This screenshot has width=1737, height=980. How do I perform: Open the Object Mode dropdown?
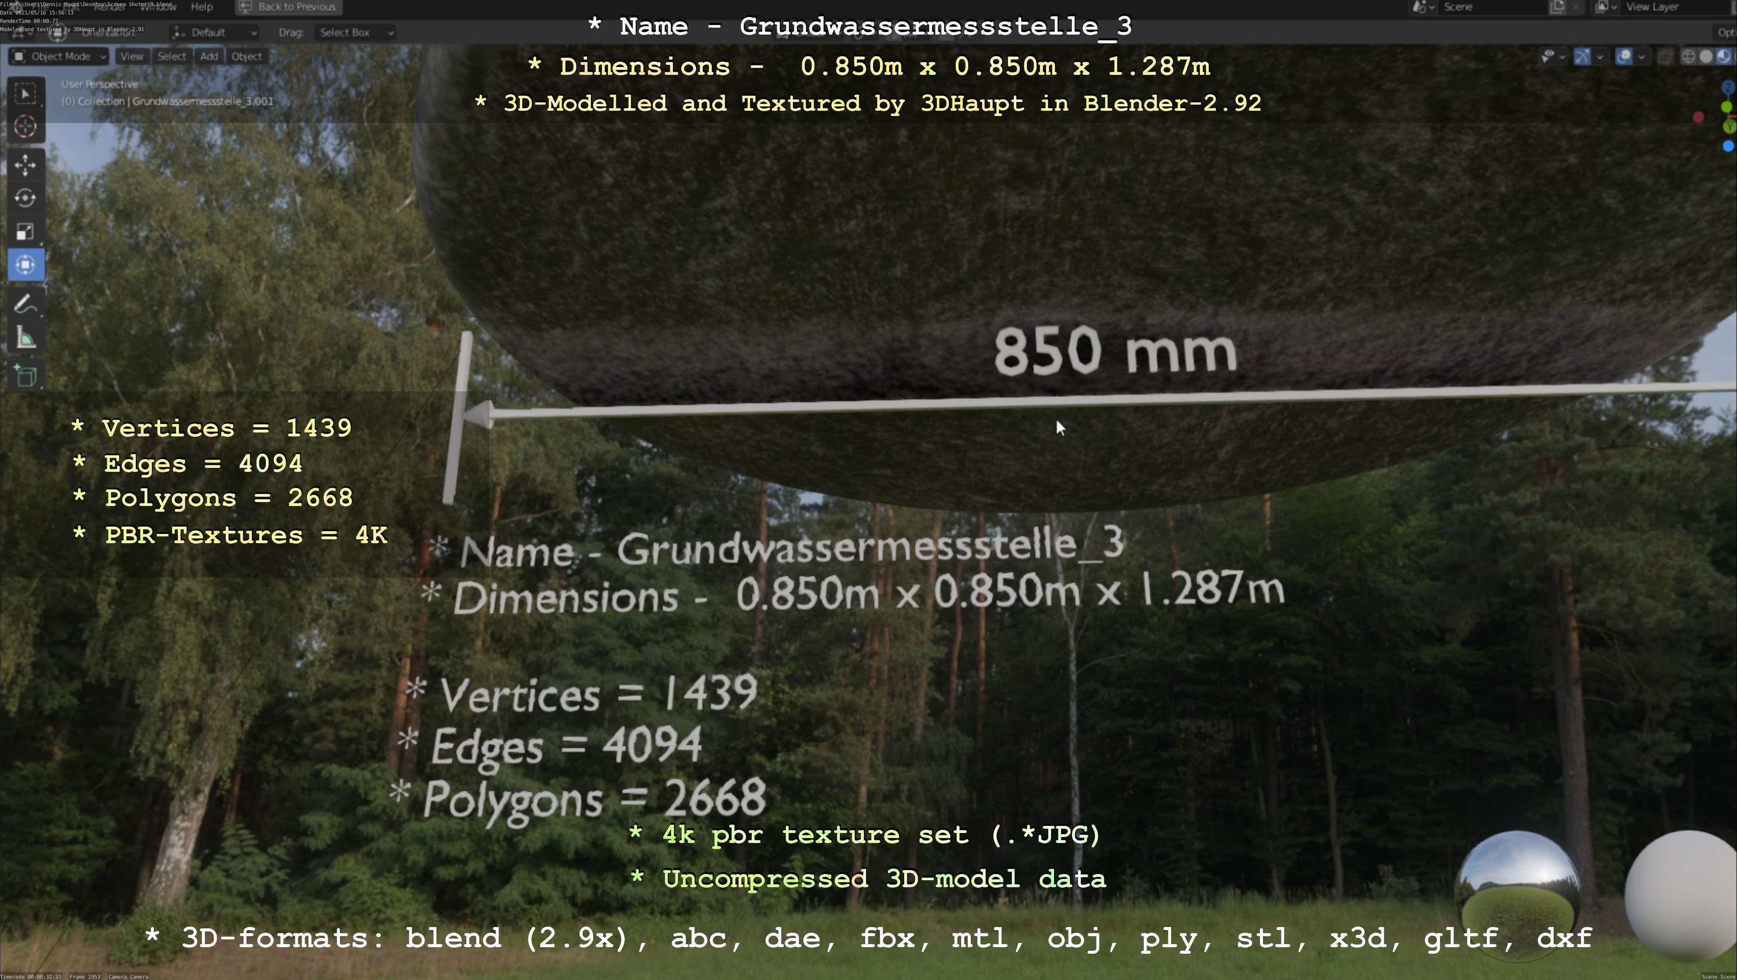[x=59, y=56]
